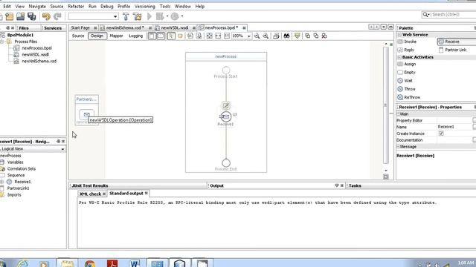Toggle the selection arrow mode button
The image size is (476, 267).
[171, 36]
